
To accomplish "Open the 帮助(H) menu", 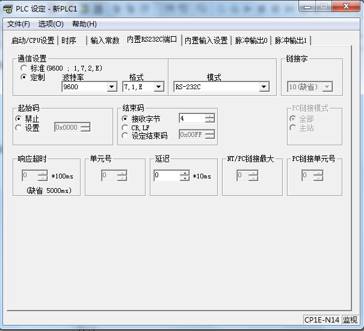I will click(x=84, y=24).
